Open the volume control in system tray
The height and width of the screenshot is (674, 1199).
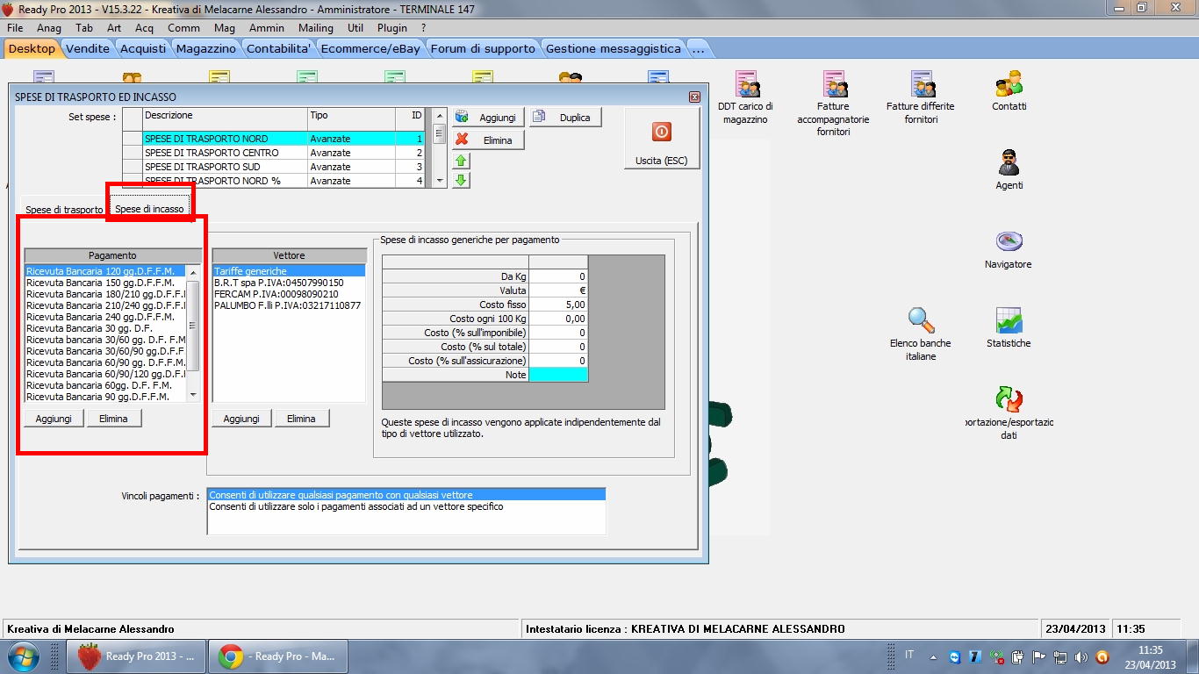tap(1081, 656)
